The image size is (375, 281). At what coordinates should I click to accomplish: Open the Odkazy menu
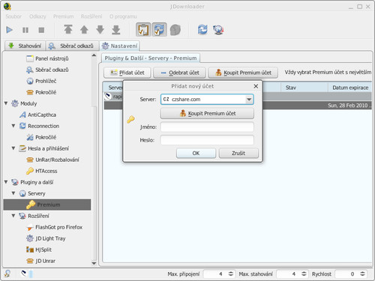(37, 16)
